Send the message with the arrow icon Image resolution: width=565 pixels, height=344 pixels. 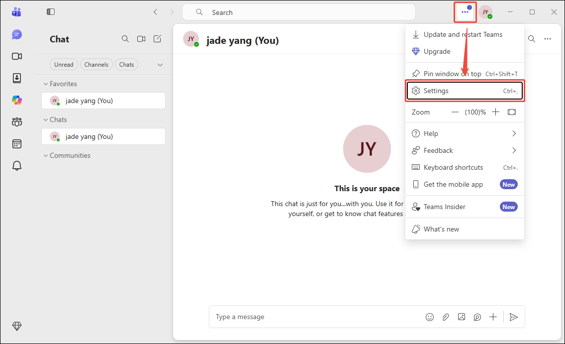pyautogui.click(x=513, y=317)
